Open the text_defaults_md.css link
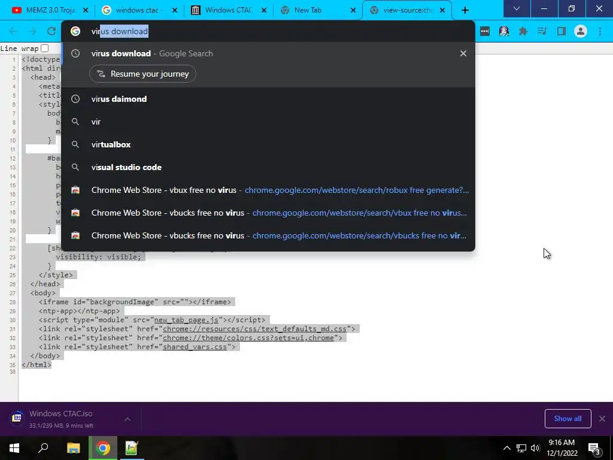This screenshot has height=460, width=613. click(254, 329)
